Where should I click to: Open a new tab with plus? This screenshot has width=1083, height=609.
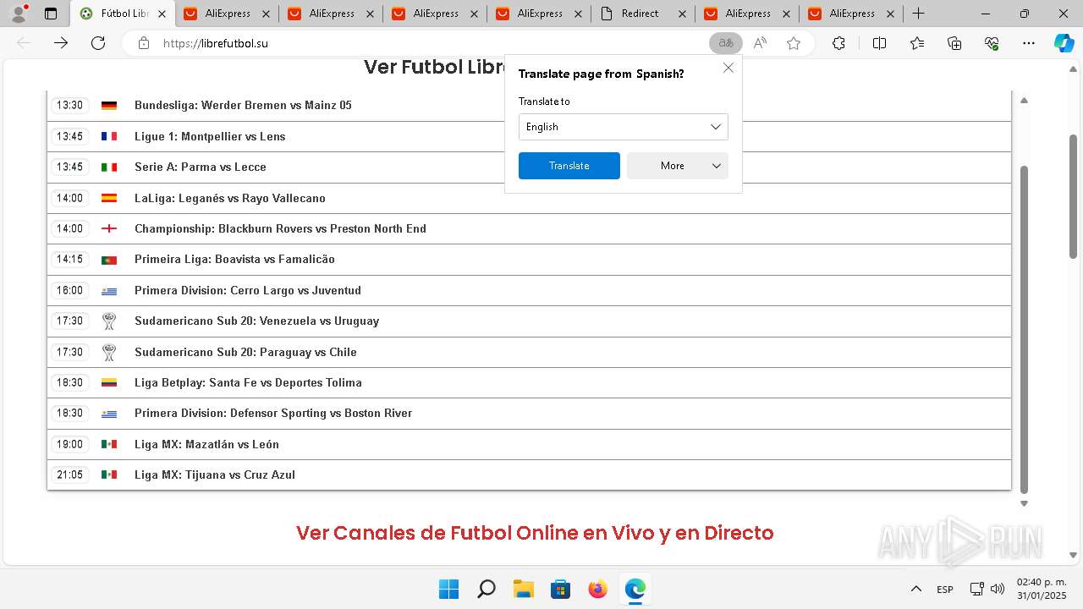click(918, 14)
